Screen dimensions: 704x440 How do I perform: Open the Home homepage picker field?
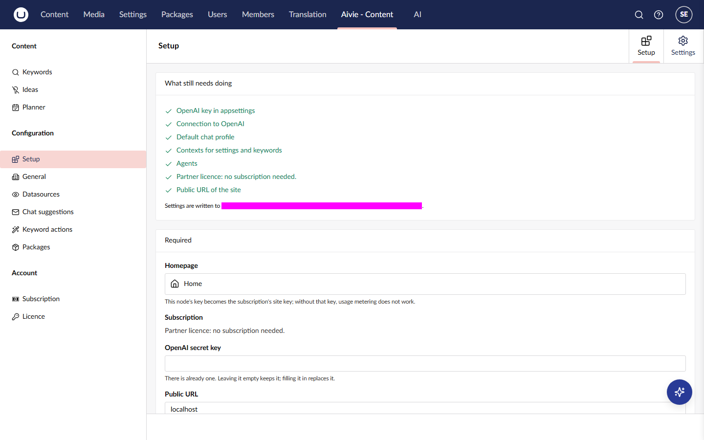pyautogui.click(x=425, y=284)
